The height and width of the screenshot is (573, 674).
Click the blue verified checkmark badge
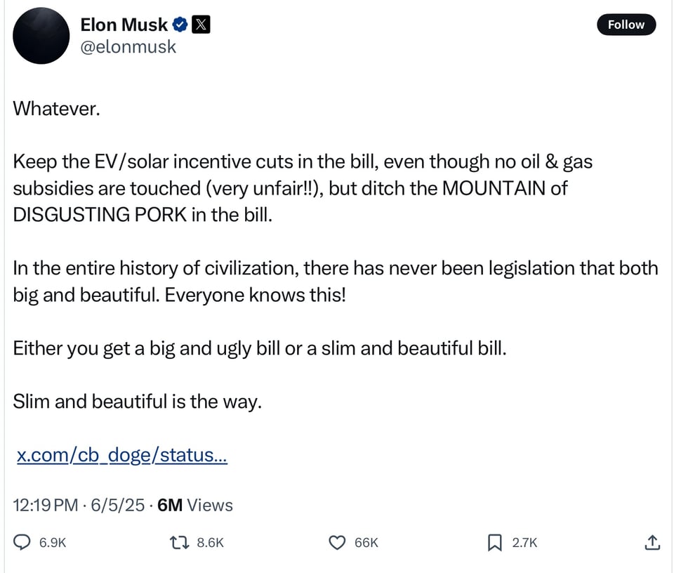180,25
